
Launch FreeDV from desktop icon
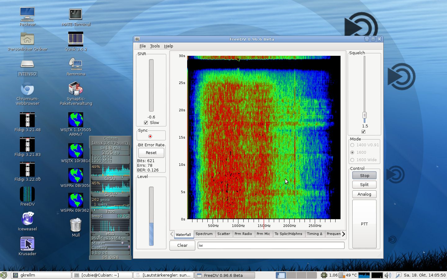tap(27, 194)
